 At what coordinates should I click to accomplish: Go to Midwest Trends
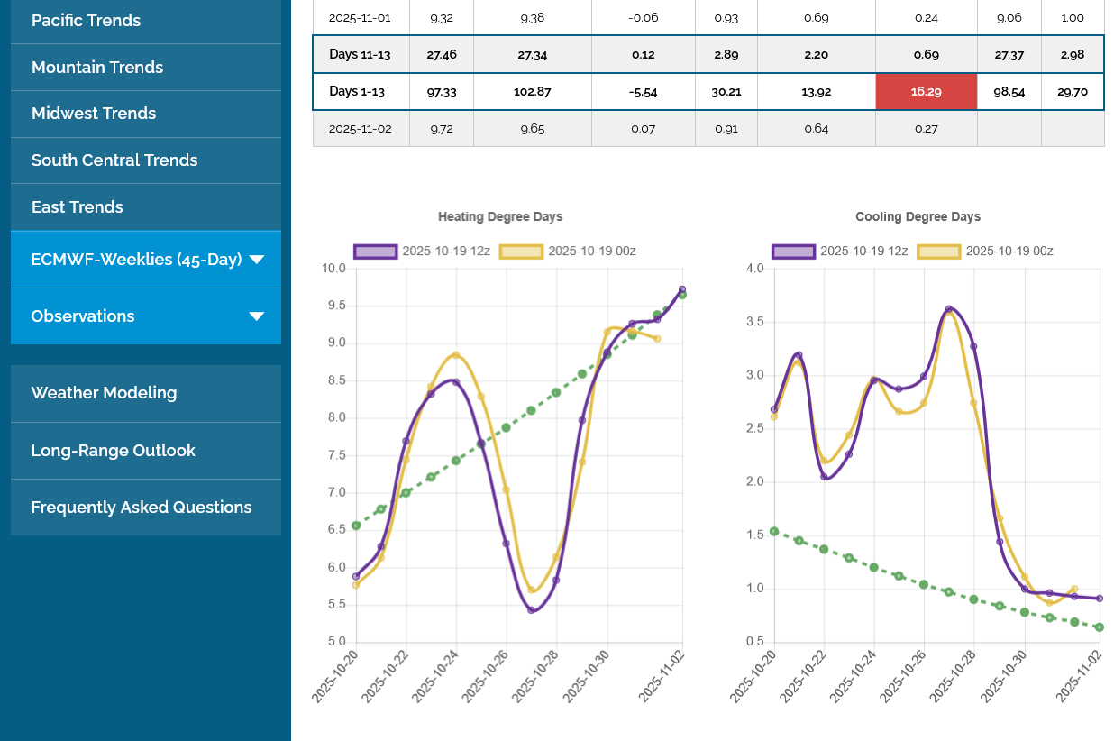(94, 114)
